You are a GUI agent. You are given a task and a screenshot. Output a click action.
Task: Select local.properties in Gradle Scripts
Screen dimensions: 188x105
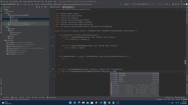click(x=15, y=54)
